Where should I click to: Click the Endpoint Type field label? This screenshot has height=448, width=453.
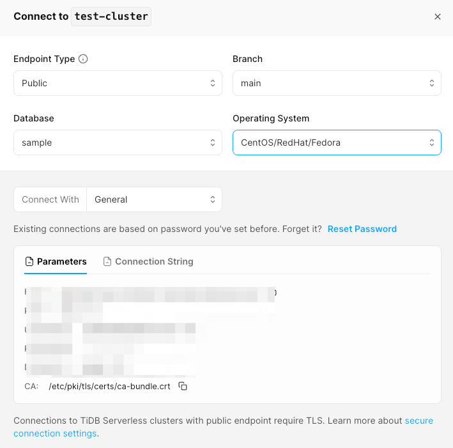click(x=44, y=59)
